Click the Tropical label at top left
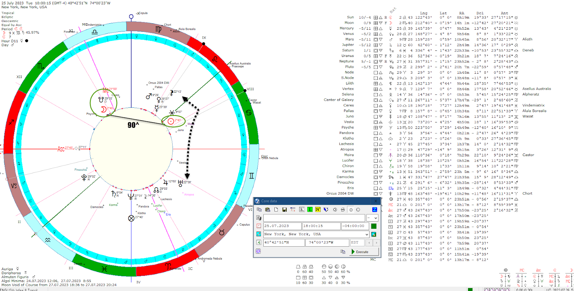 (8, 13)
